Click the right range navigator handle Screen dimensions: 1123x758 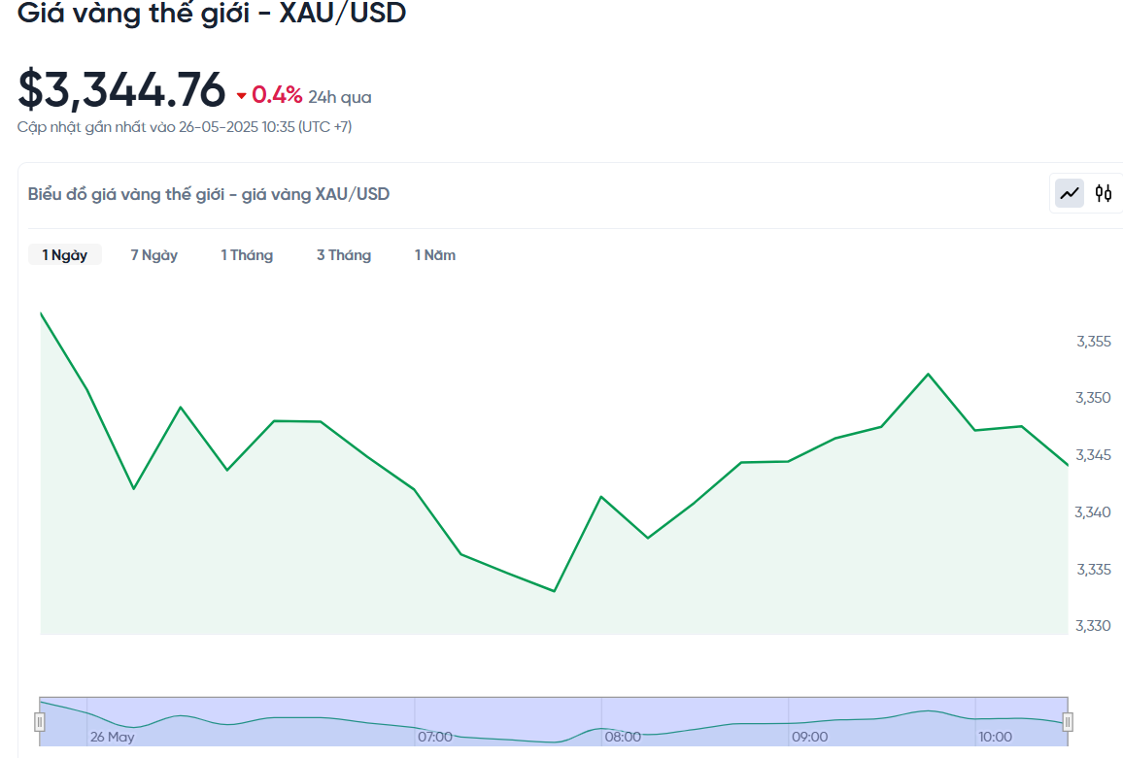click(1067, 721)
